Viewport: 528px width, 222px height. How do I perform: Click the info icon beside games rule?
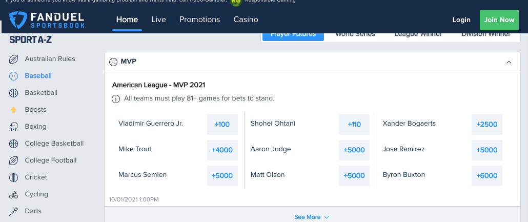[x=115, y=99]
